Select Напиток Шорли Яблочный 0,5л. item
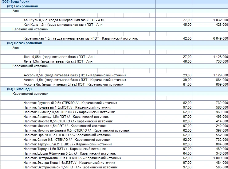228x169 pixels. (69, 153)
